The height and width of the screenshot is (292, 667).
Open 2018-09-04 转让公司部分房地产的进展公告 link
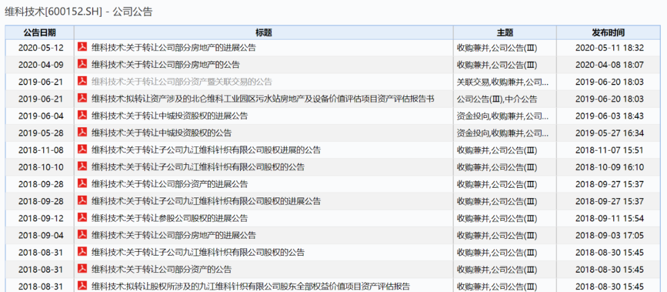coord(174,235)
